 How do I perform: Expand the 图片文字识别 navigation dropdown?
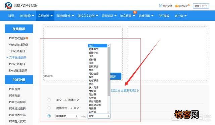(x=88, y=16)
